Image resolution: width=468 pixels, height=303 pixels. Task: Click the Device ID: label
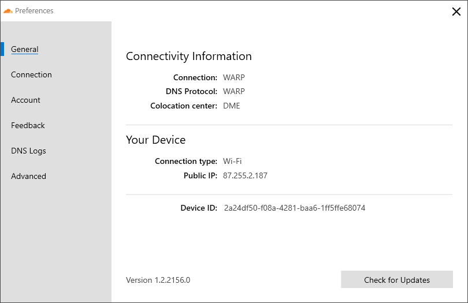point(199,208)
